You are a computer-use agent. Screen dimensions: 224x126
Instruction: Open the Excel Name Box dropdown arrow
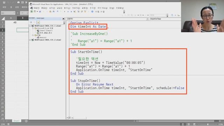(x=14, y=13)
